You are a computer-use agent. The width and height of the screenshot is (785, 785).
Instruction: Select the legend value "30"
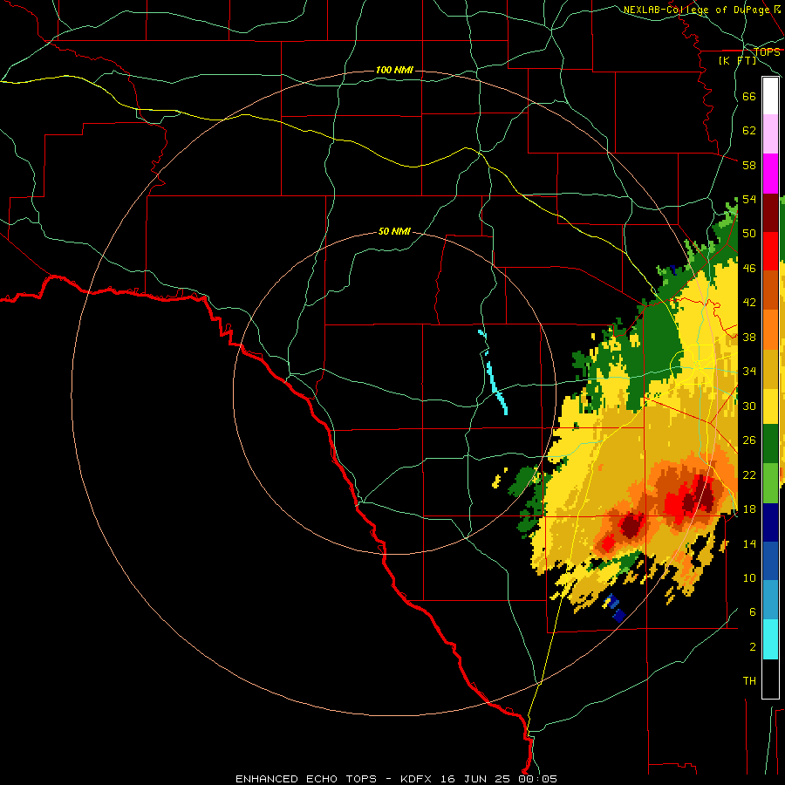click(x=749, y=406)
